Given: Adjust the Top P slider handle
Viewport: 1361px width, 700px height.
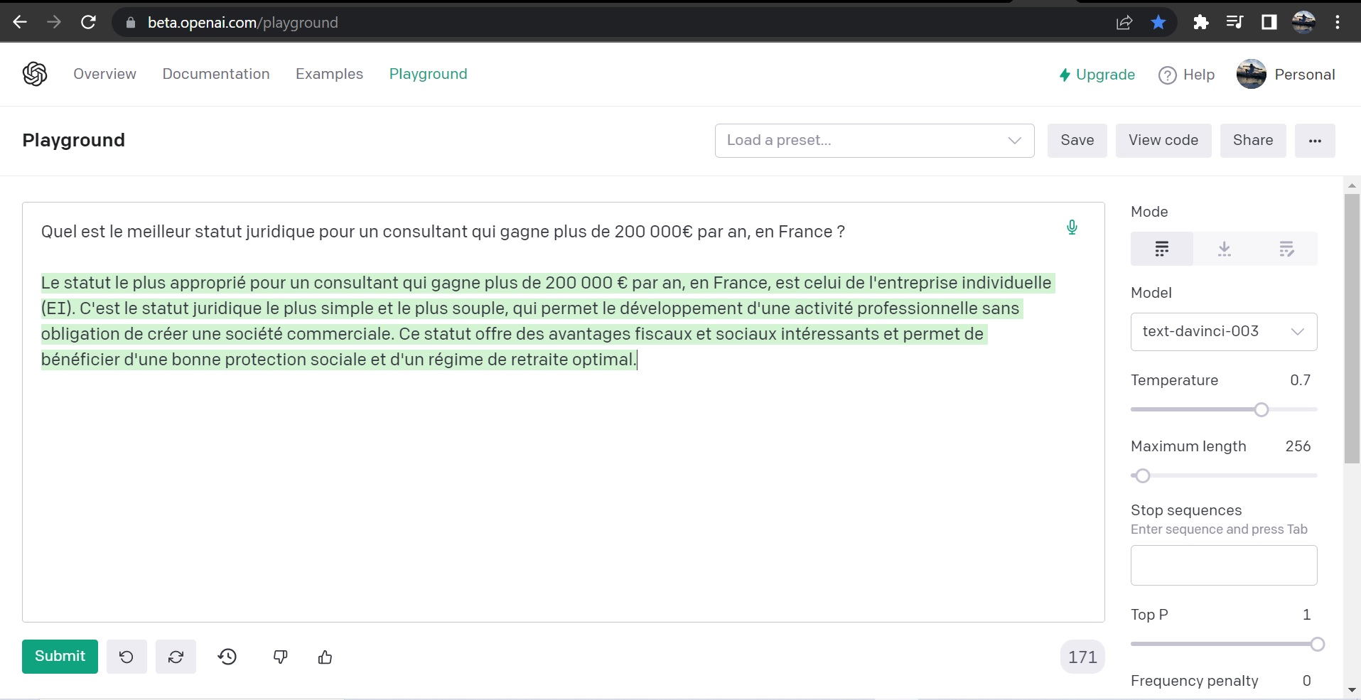Looking at the screenshot, I should click(x=1317, y=644).
